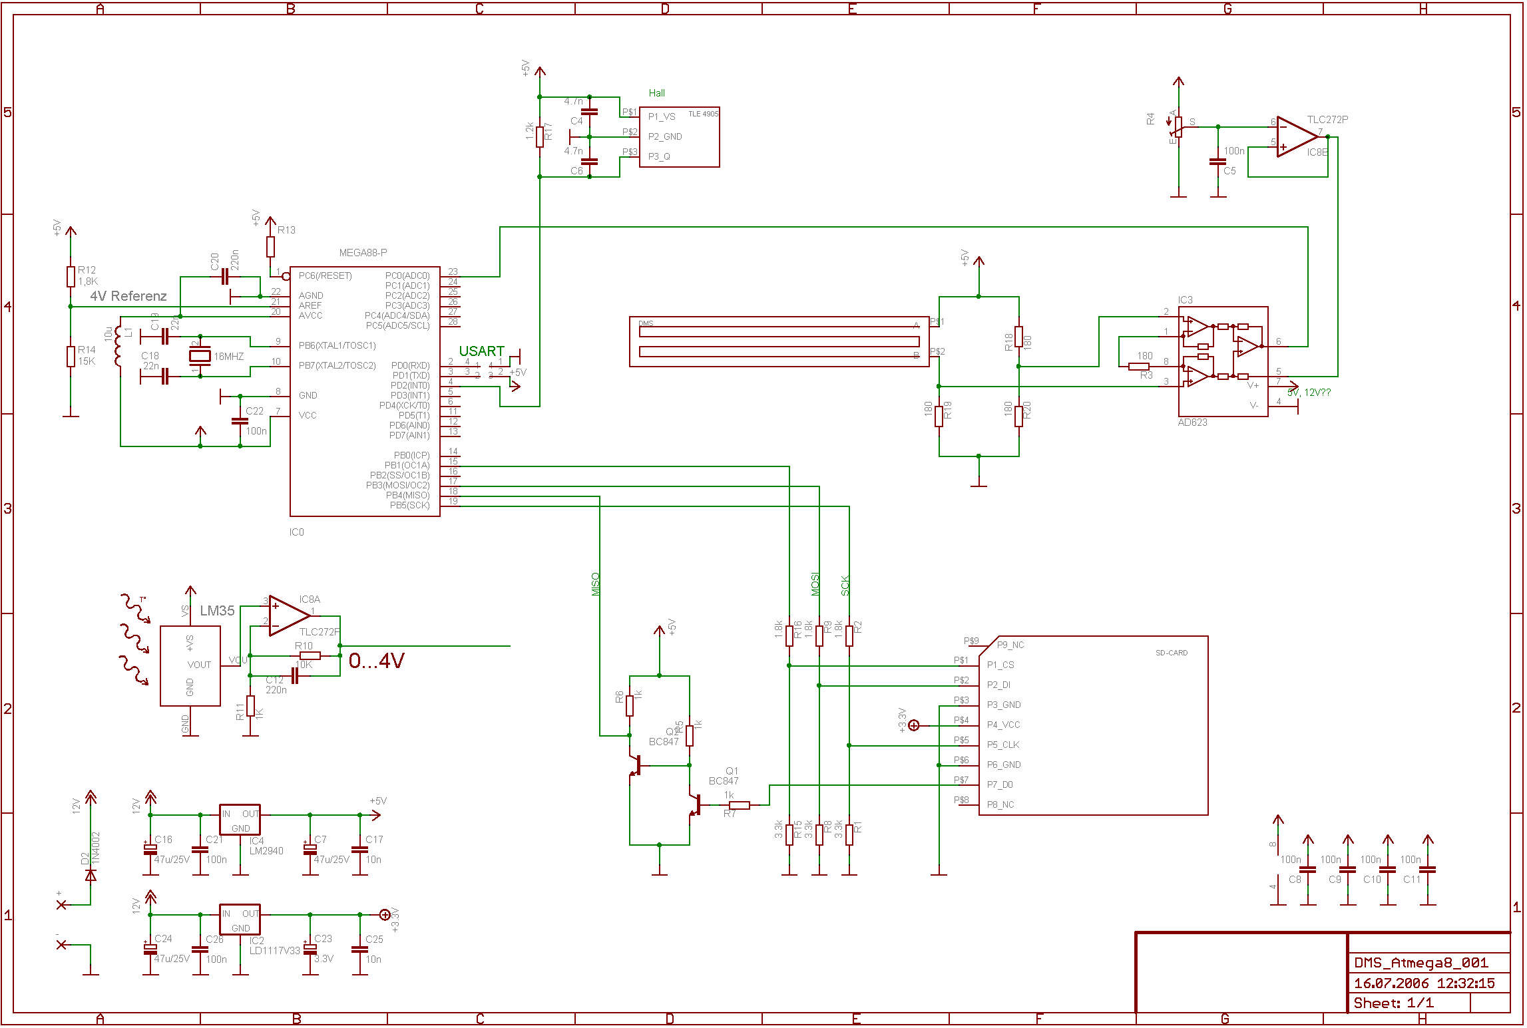Viewport: 1527px width, 1028px height.
Task: Select the TLE 4905 Hall sensor symbol
Action: click(679, 137)
